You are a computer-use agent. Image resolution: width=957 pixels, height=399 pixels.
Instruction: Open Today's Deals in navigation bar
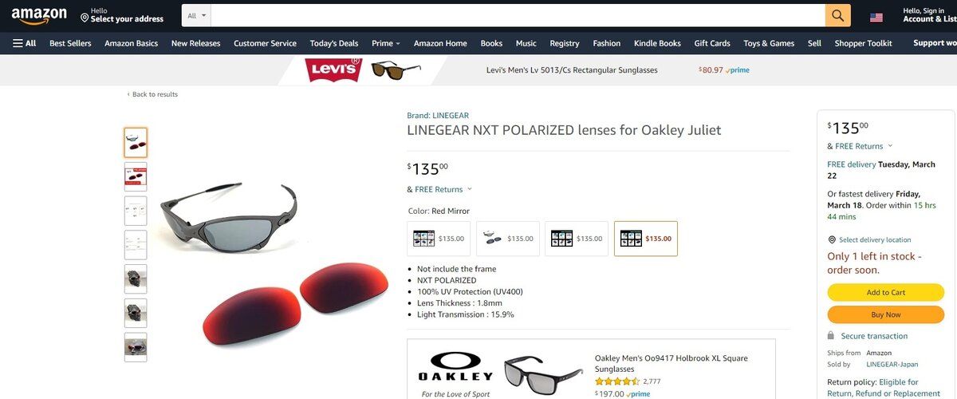click(x=334, y=43)
